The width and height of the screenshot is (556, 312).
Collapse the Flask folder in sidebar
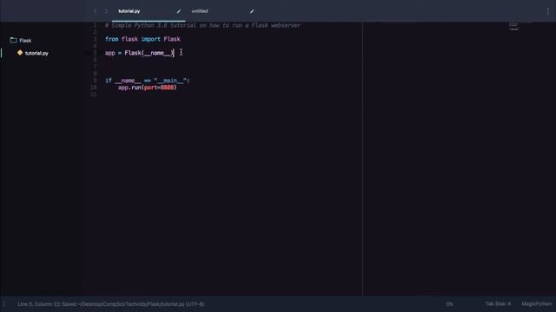pyautogui.click(x=21, y=41)
